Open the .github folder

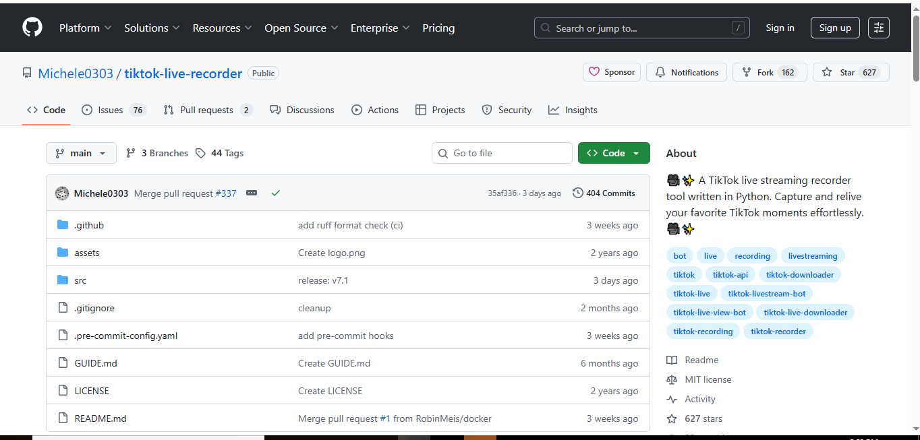click(x=89, y=225)
